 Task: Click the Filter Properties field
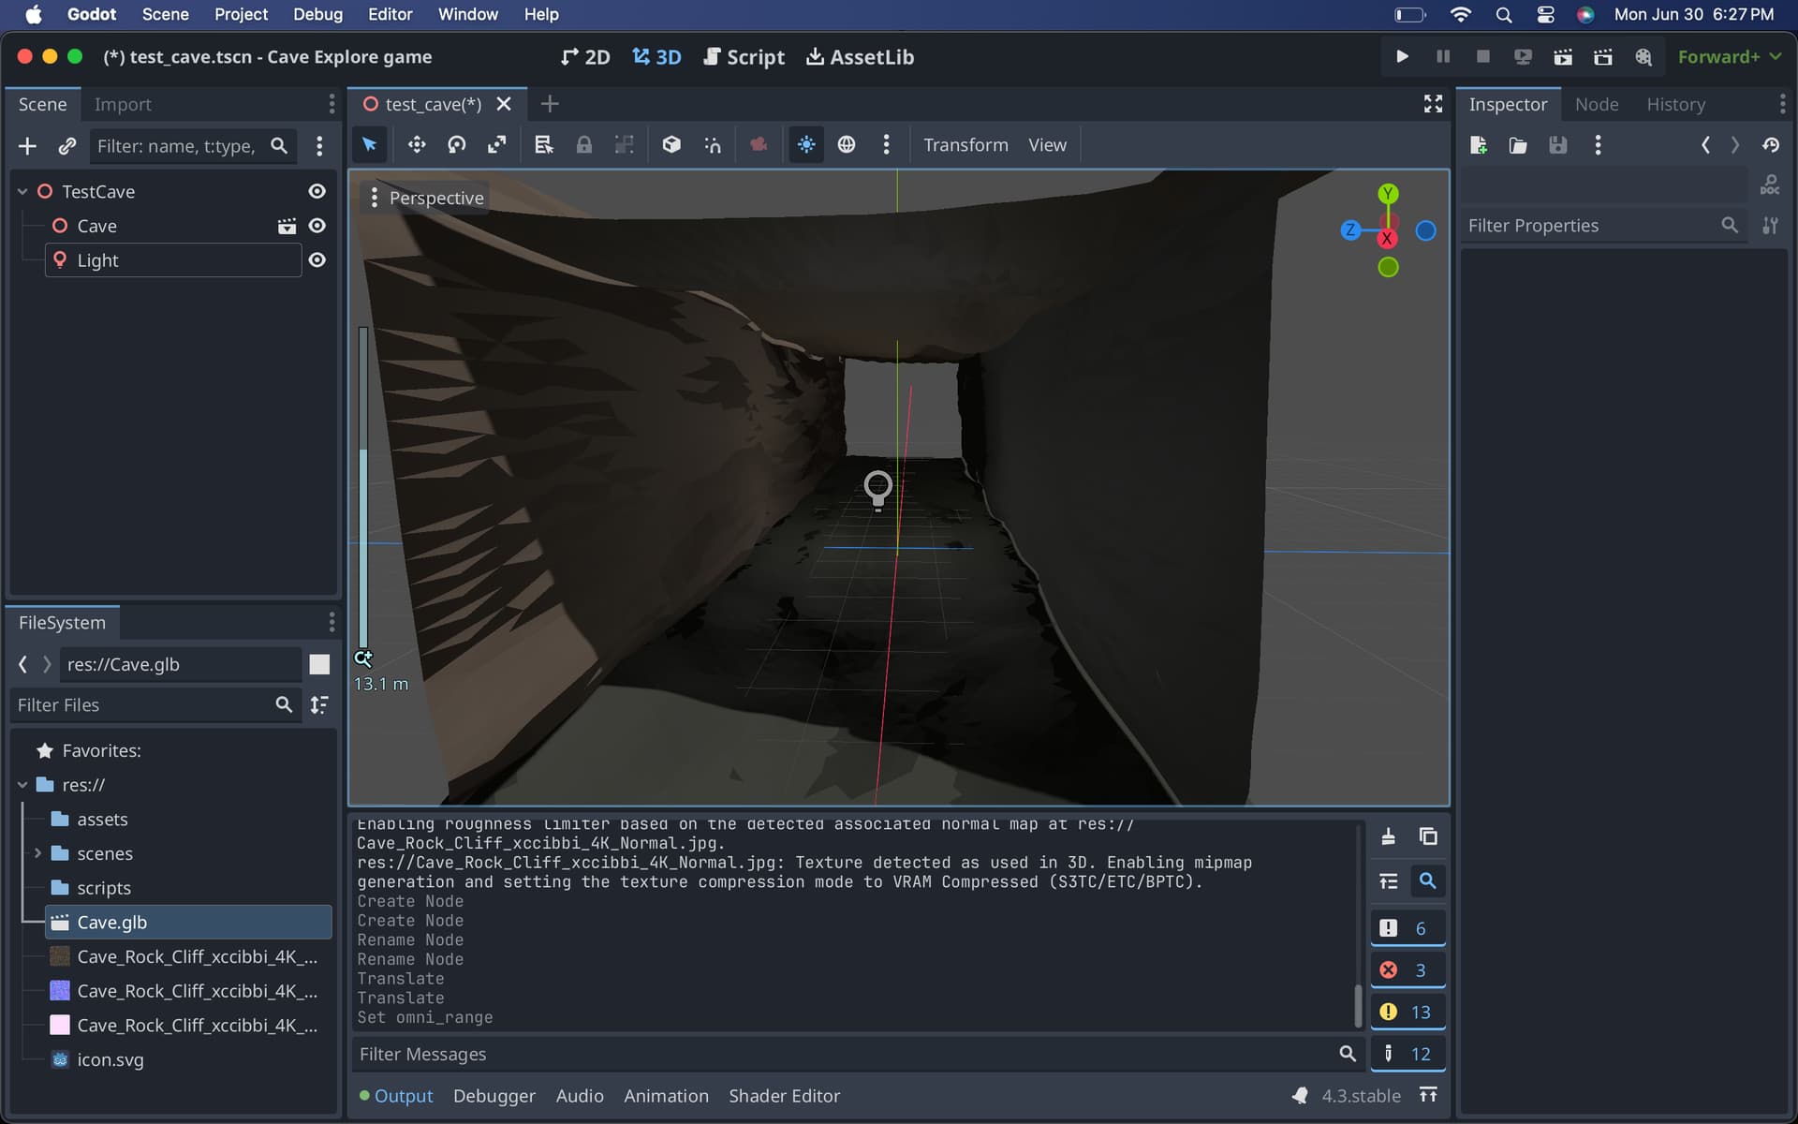pyautogui.click(x=1603, y=226)
